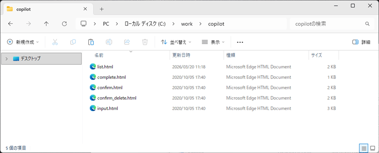Select the confirm_delete.html file
The height and width of the screenshot is (153, 379).
pos(117,98)
